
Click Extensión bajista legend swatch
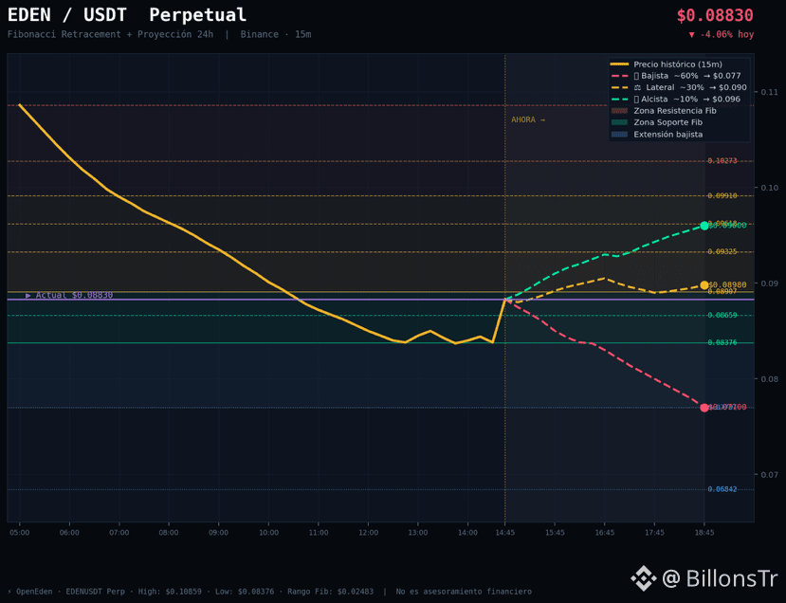[619, 135]
